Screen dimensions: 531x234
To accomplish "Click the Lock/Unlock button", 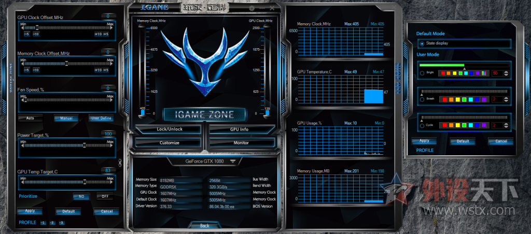I will (170, 129).
